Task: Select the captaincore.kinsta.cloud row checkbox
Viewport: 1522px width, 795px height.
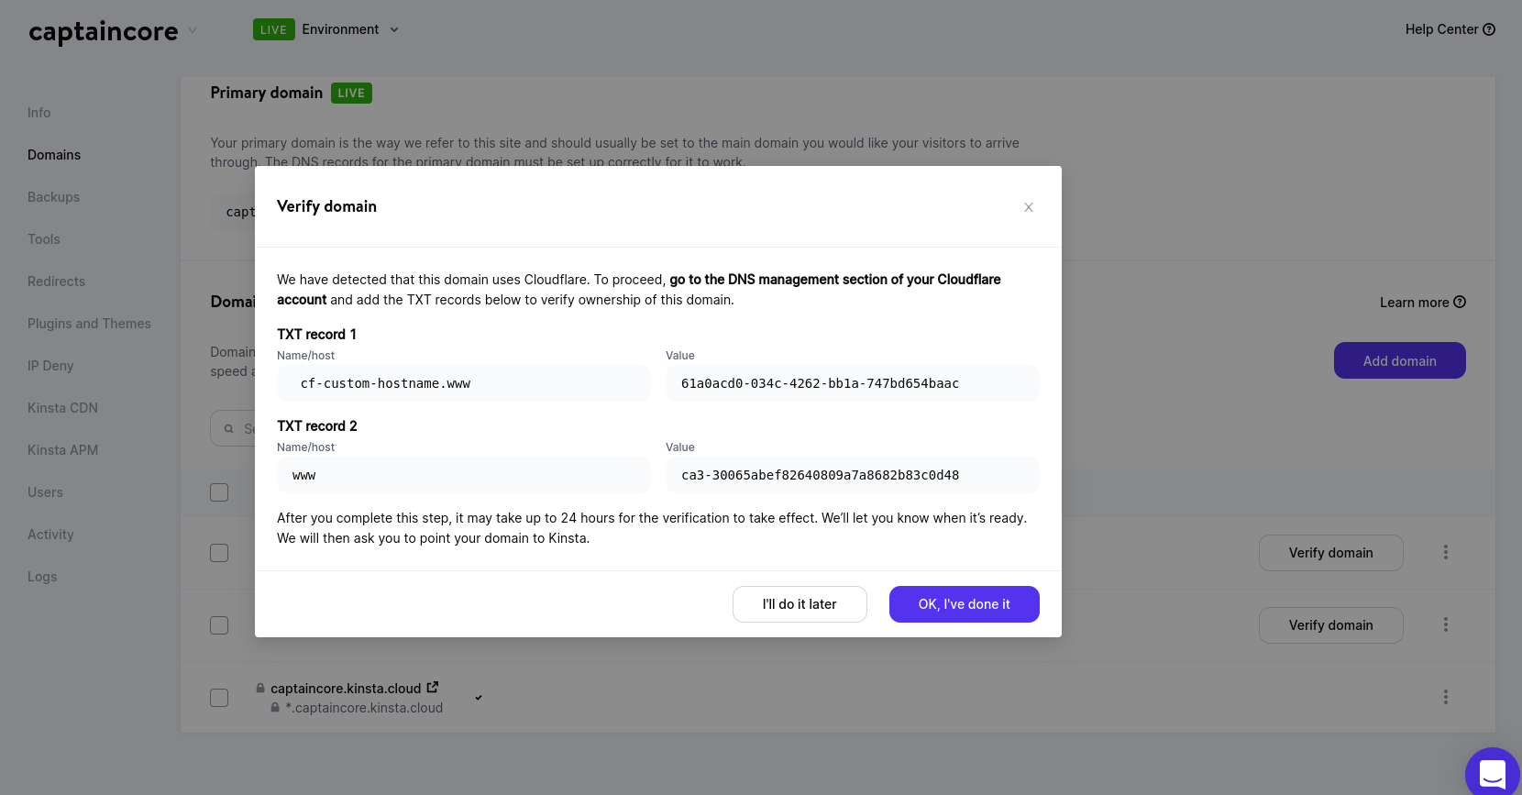Action: point(219,698)
